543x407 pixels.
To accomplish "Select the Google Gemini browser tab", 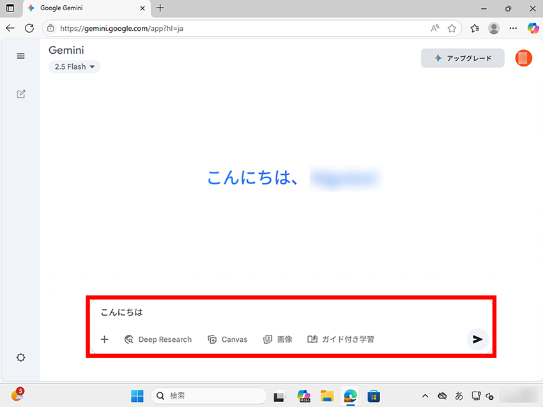I will tap(83, 8).
